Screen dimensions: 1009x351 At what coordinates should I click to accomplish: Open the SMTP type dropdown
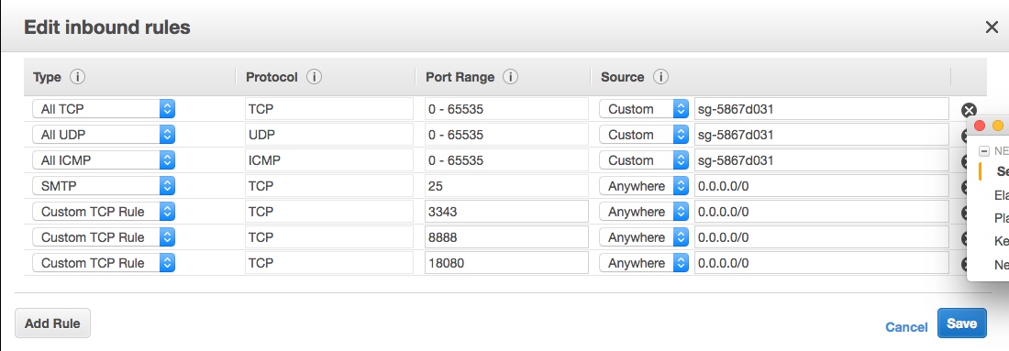[x=104, y=186]
